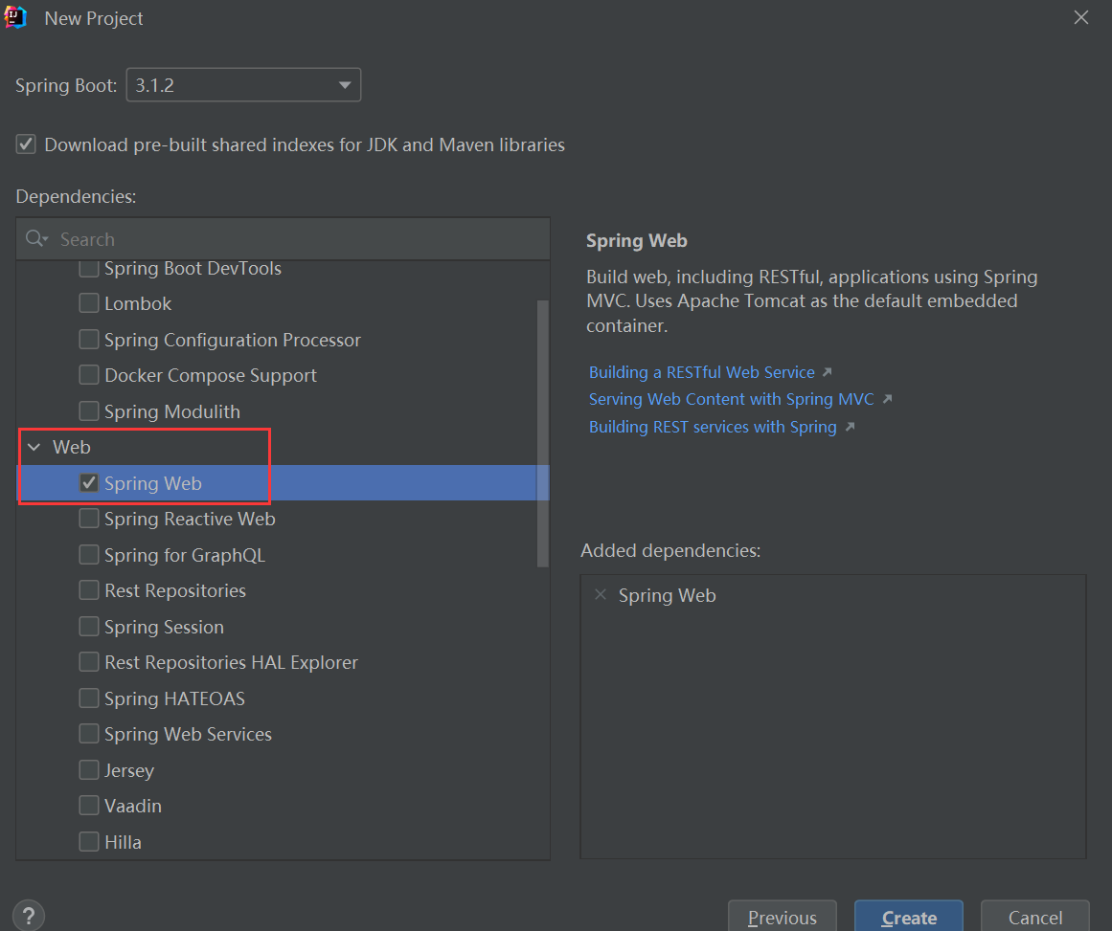Click the Create button
The image size is (1112, 931).
point(907,917)
